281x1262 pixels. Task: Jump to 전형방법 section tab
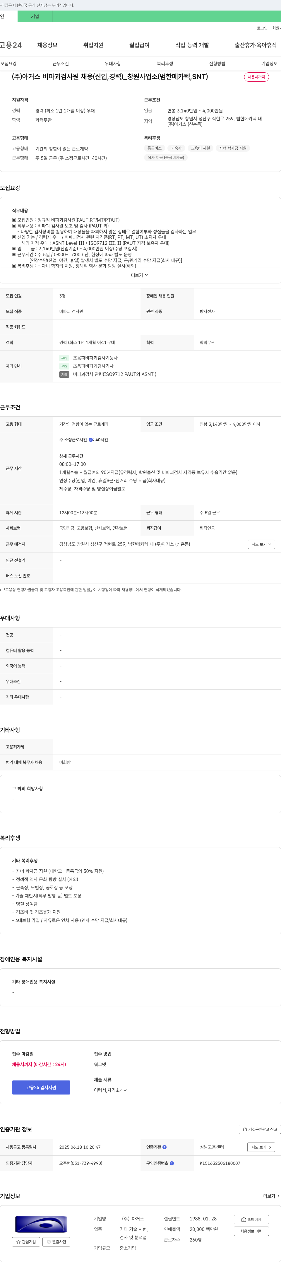[x=217, y=64]
